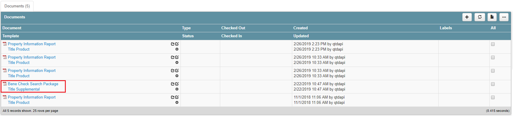Tick the checkbox on the 11/1/2018 row
Screen dimensions: 513x116
493,97
